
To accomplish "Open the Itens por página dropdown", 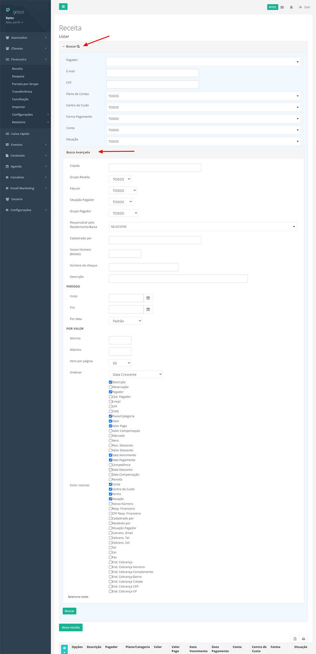I will pos(120,363).
